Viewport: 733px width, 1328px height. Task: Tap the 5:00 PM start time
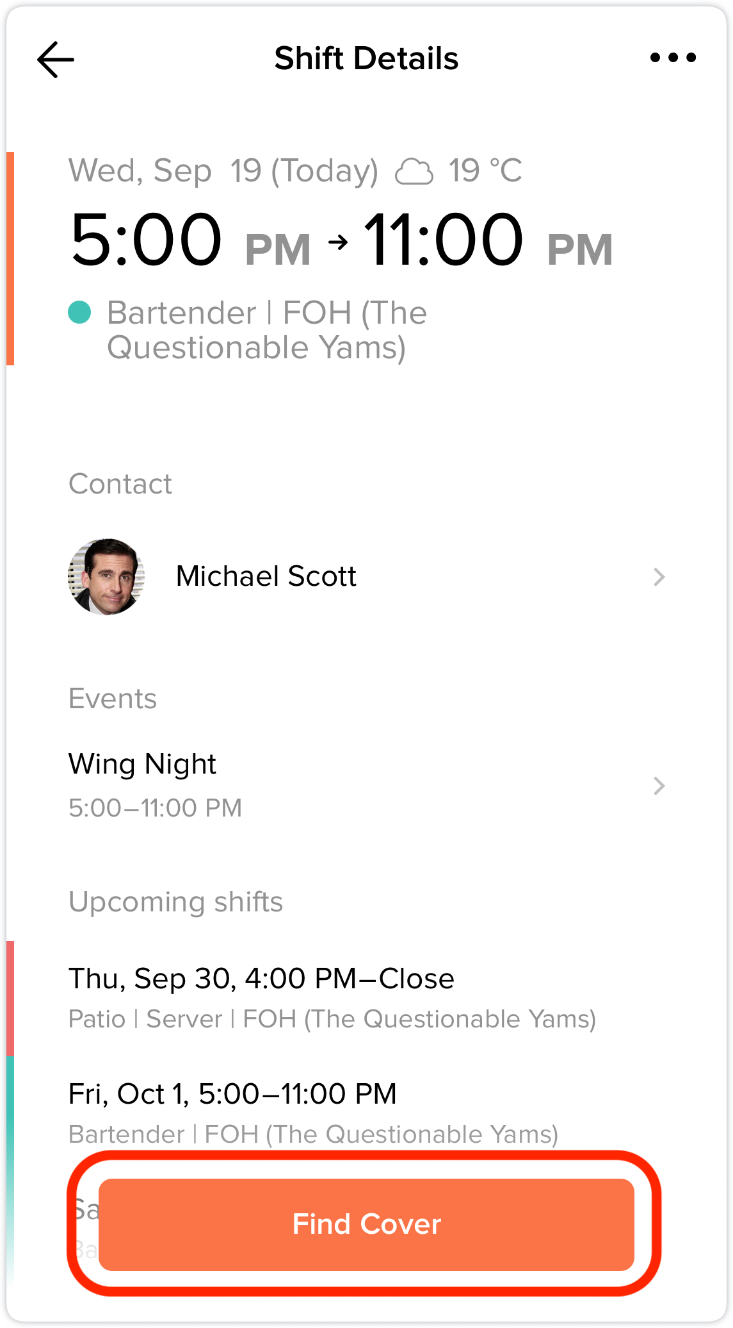[191, 240]
